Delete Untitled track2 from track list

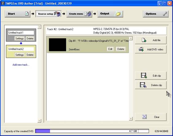click(30, 55)
